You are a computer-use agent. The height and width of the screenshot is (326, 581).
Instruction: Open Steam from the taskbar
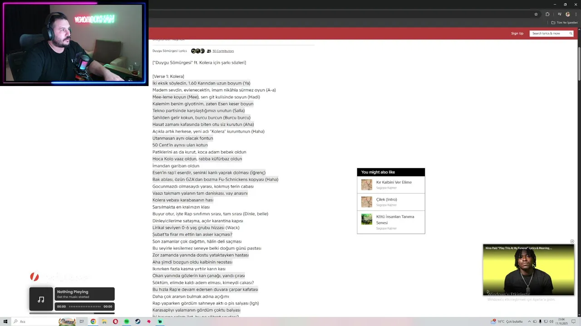click(x=138, y=321)
